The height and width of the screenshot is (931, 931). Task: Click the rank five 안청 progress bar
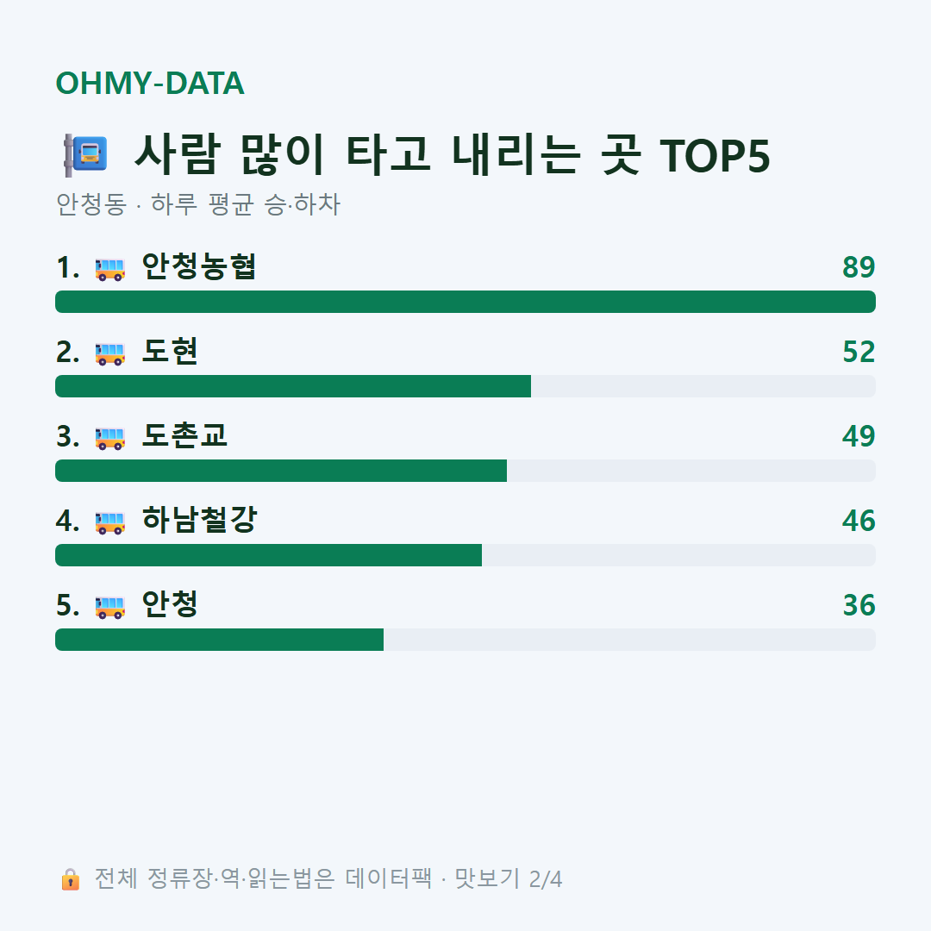coord(465,640)
